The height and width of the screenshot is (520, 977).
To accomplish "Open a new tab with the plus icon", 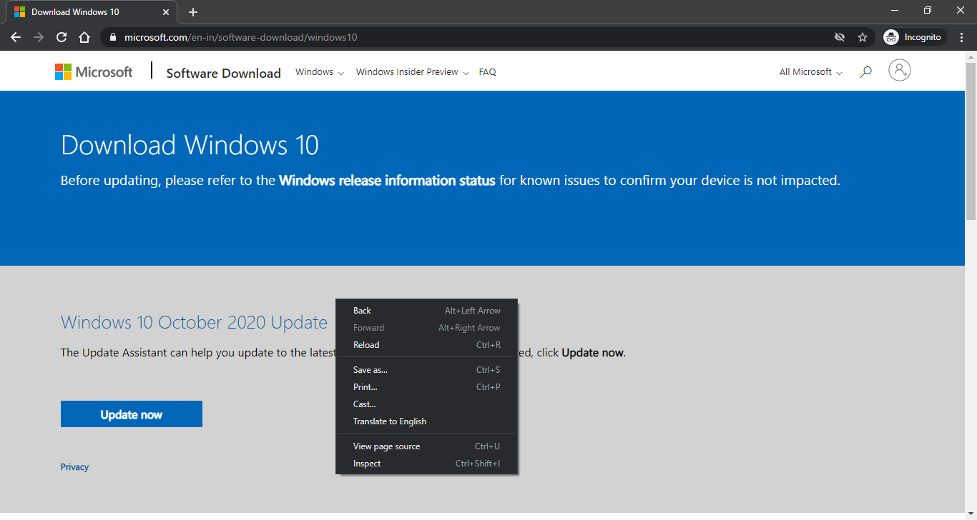I will click(x=193, y=12).
